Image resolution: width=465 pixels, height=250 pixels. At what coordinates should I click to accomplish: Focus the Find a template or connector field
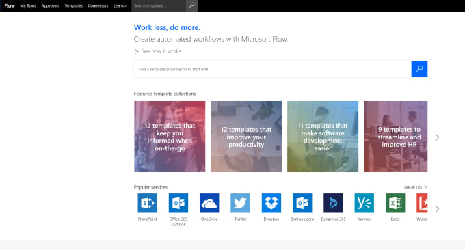pyautogui.click(x=273, y=69)
